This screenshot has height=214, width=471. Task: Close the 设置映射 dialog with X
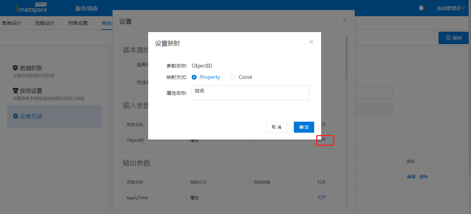[311, 42]
